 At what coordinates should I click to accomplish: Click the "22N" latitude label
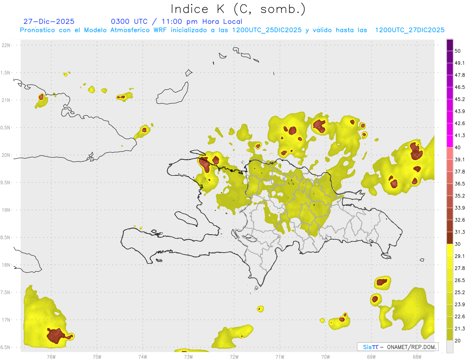[x=6, y=45]
